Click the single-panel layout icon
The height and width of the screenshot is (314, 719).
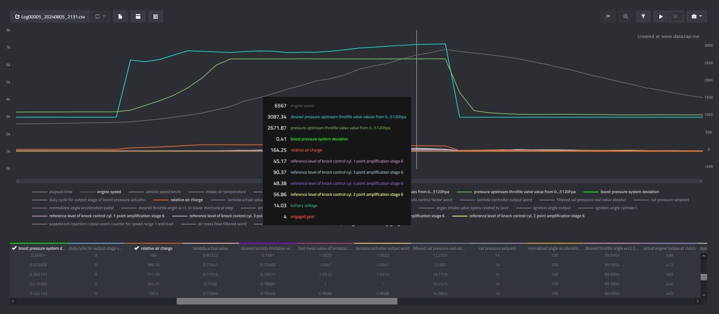click(x=138, y=16)
